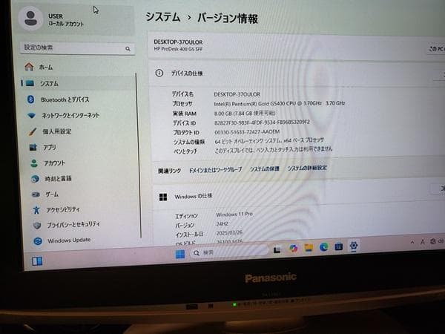Click the info icon beside デバイスの仕様
Viewport: 445px width, 334px height.
tap(159, 73)
